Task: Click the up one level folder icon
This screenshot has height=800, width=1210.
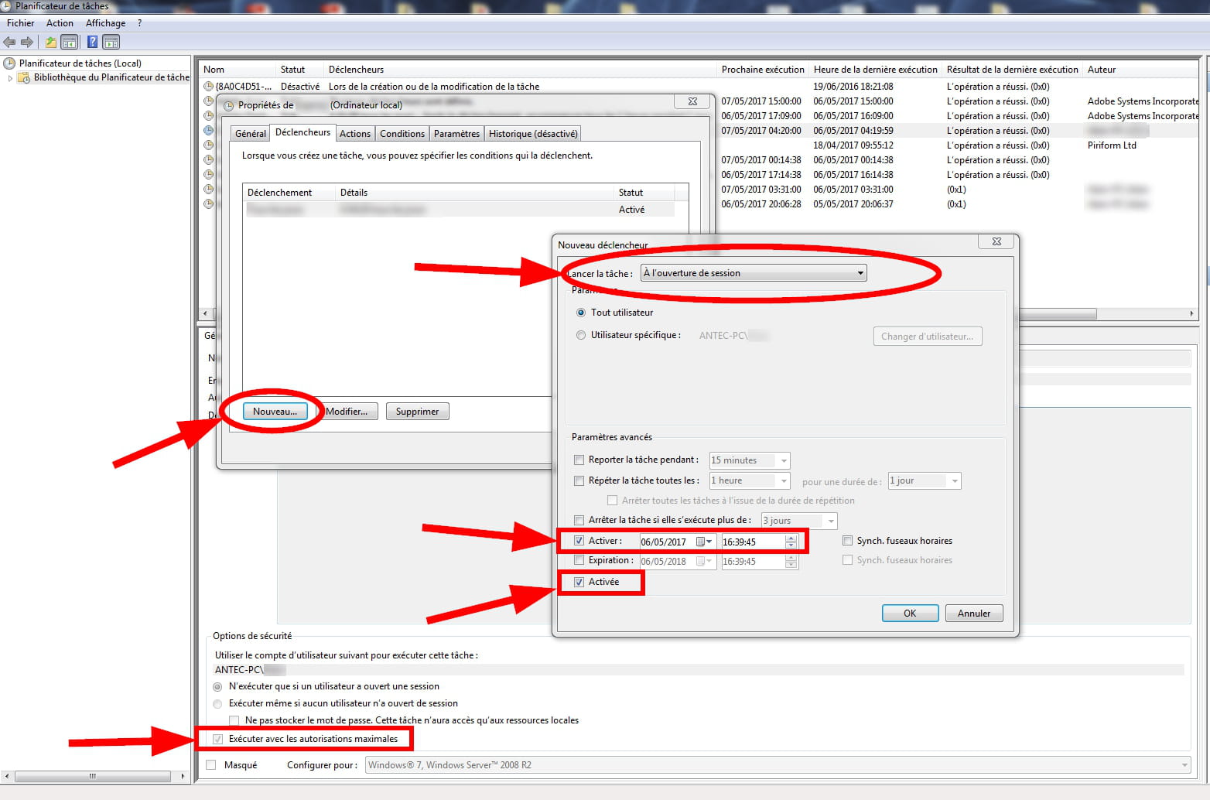Action: point(51,42)
